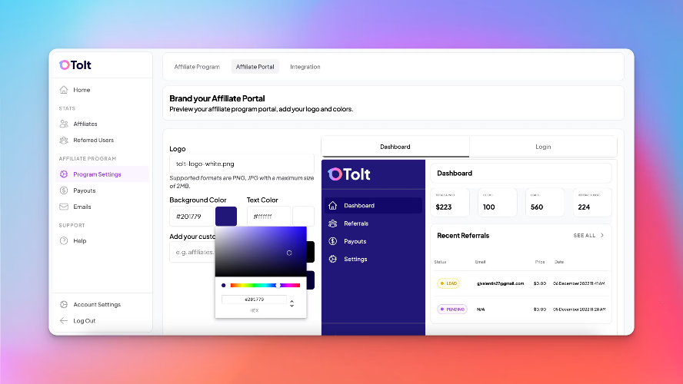Click the Help question mark icon
This screenshot has width=683, height=384.
[x=64, y=240]
